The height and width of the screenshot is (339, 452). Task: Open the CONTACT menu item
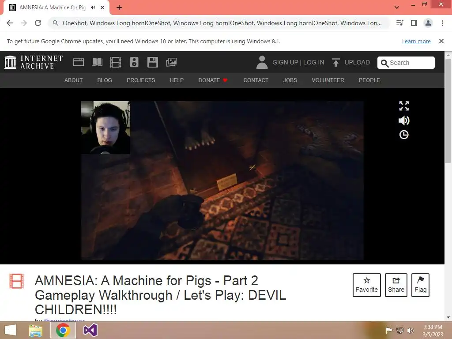click(256, 80)
